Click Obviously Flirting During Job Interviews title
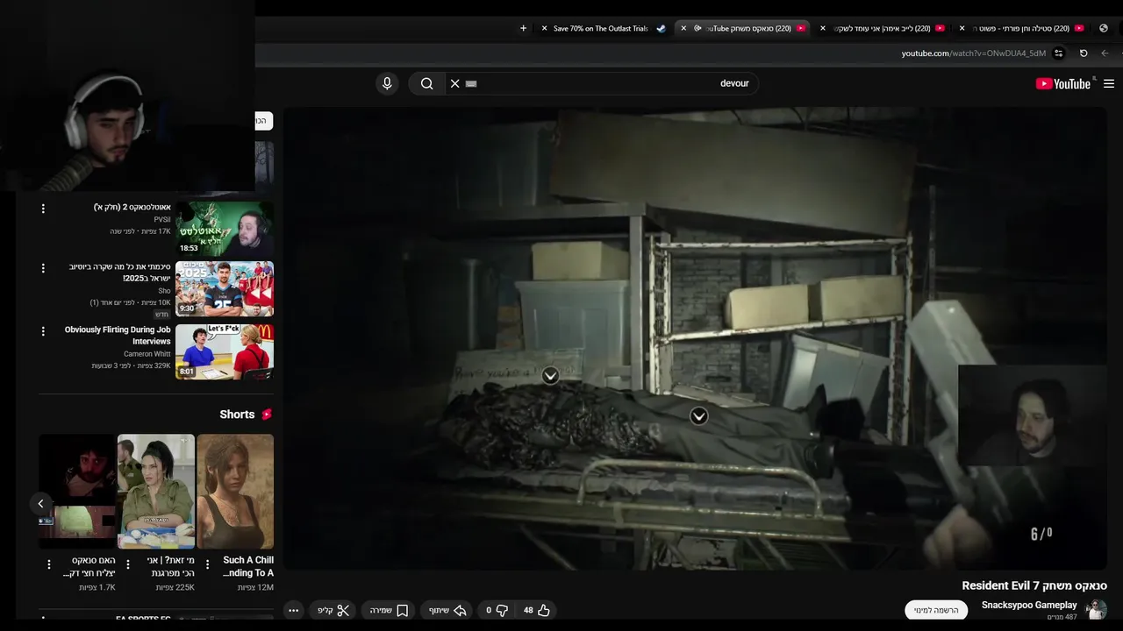Screen dimensions: 1123x631 118,336
